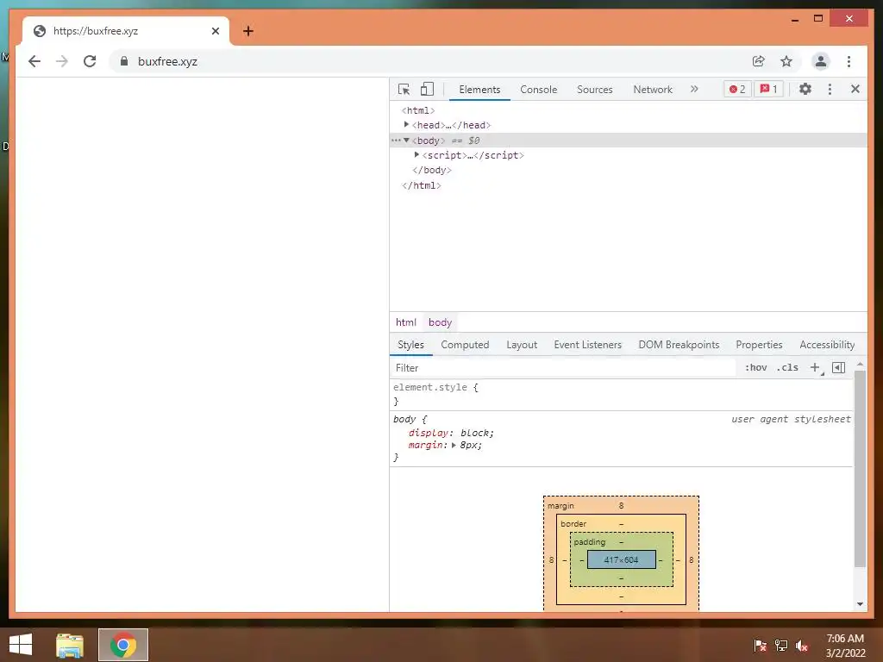Screen dimensions: 883x662
Task: Open the Chrome profile avatar
Action: [821, 61]
